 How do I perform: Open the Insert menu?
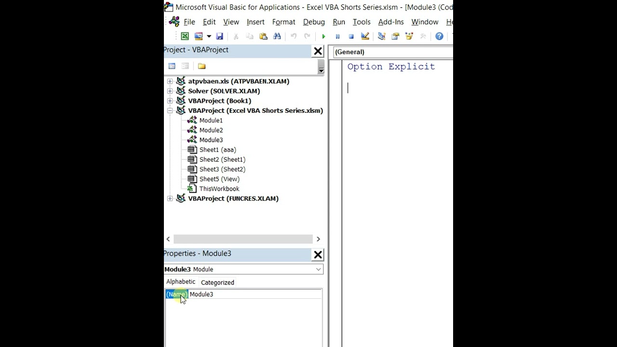[255, 22]
